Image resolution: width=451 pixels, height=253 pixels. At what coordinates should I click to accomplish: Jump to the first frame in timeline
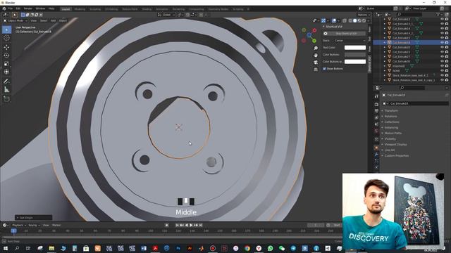tap(177, 225)
